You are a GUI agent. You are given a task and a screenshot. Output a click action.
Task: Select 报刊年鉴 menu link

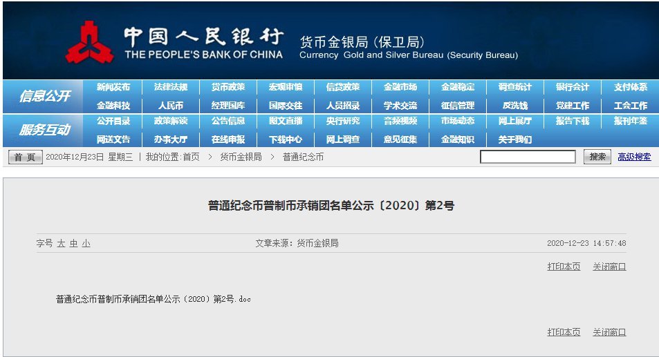631,121
